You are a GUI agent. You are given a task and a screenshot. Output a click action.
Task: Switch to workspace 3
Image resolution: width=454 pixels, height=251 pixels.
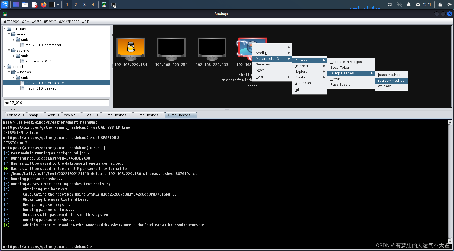pos(85,5)
